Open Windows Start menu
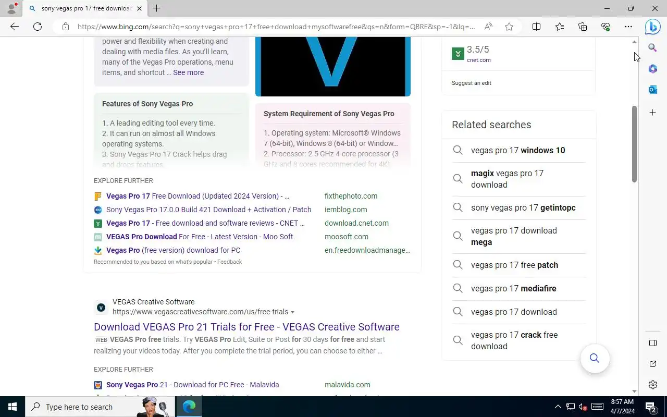Screen dimensions: 667x417 (x=13, y=407)
